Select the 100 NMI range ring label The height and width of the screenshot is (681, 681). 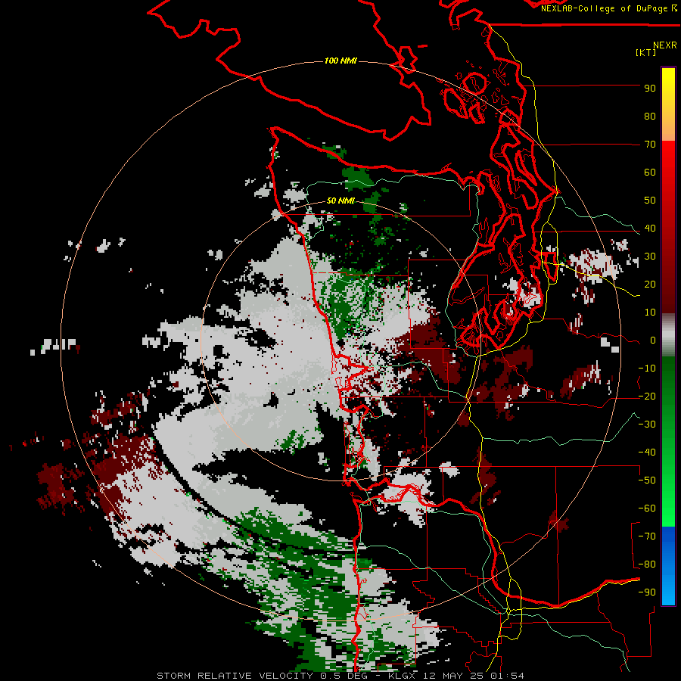tap(341, 61)
